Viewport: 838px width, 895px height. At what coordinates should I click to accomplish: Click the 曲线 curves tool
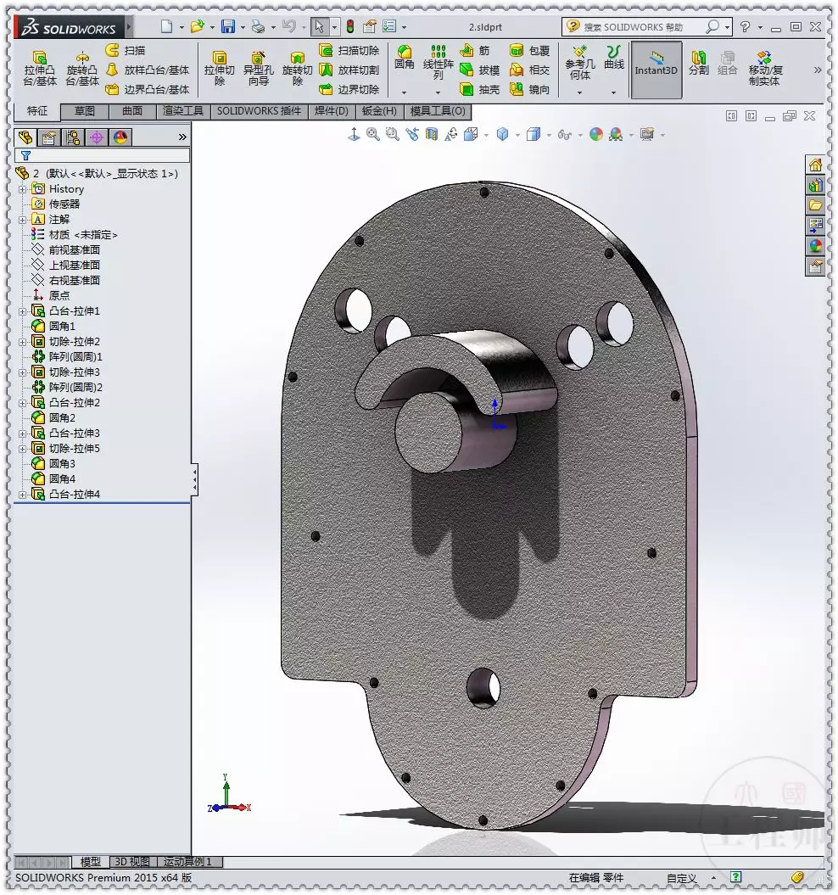coord(614,59)
